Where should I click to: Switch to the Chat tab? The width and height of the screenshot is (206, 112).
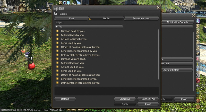tap(71, 18)
